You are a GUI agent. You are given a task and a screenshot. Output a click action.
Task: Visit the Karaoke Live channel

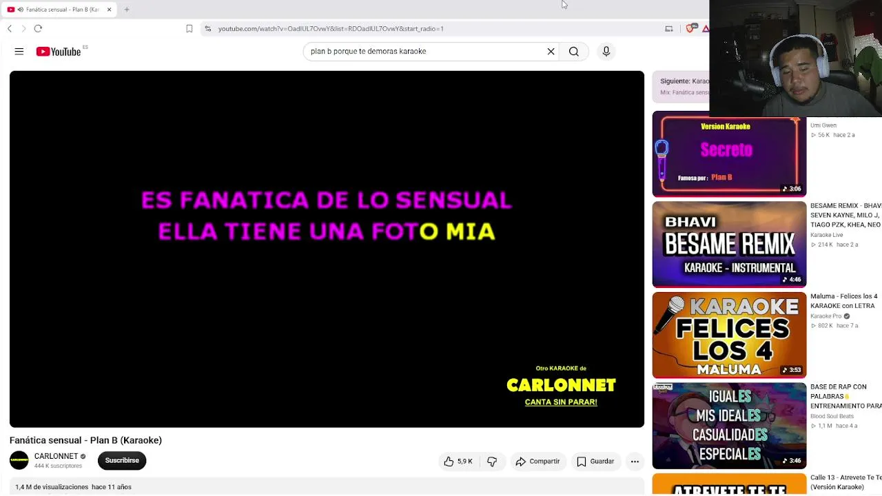tap(827, 235)
